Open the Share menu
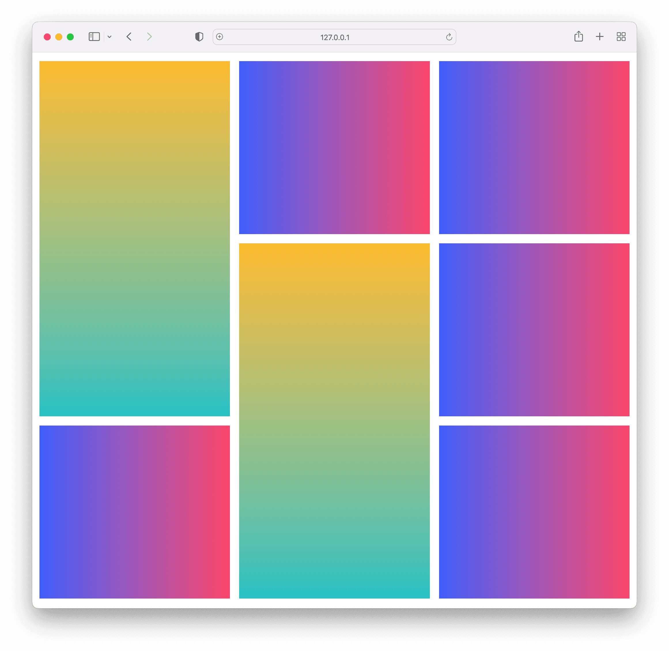Screen dimensions: 669x651 pyautogui.click(x=578, y=36)
